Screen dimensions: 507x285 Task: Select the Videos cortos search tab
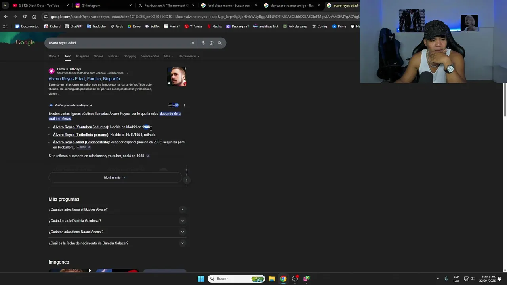[x=150, y=56]
